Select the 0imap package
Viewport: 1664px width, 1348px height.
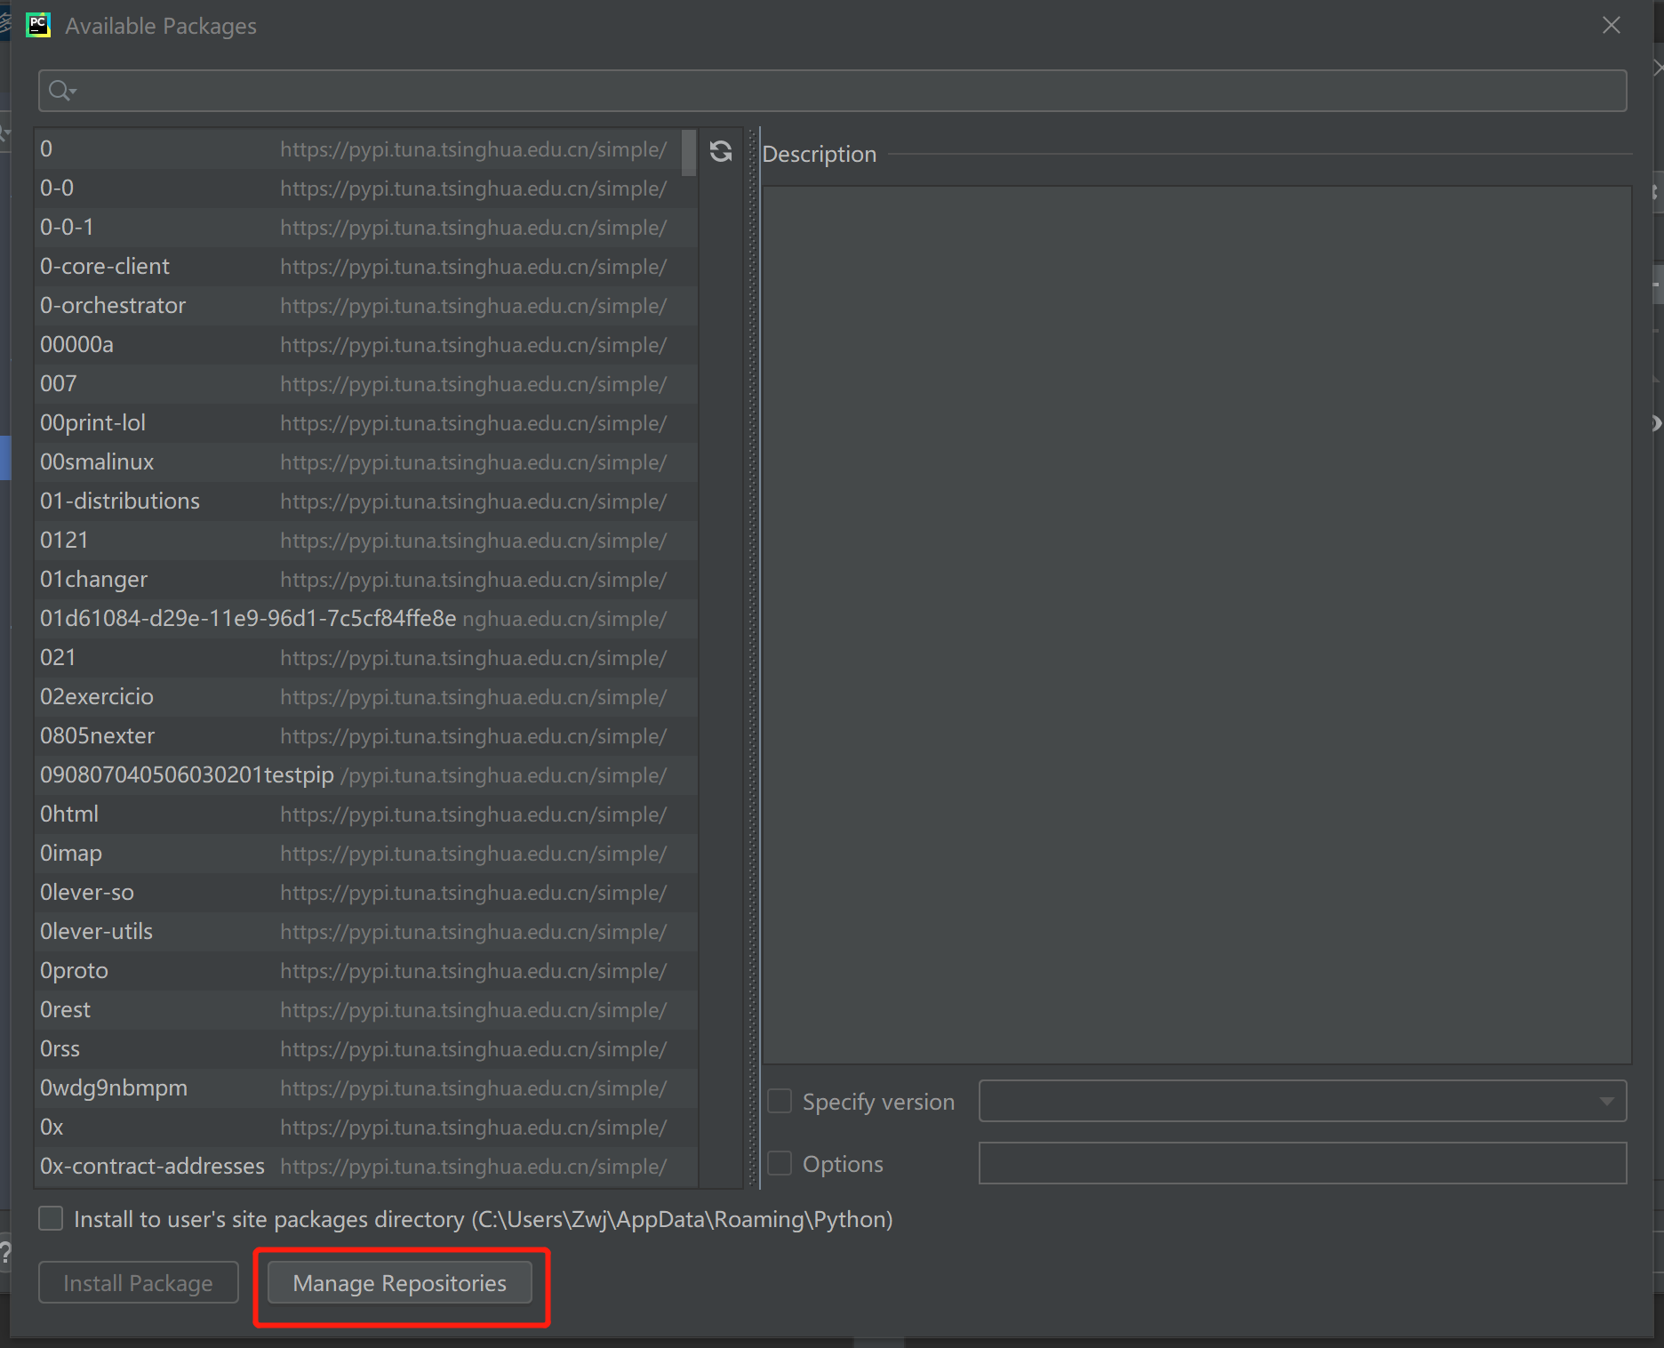[x=366, y=854]
